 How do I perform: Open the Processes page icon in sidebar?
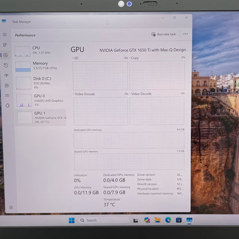[x=5, y=45]
